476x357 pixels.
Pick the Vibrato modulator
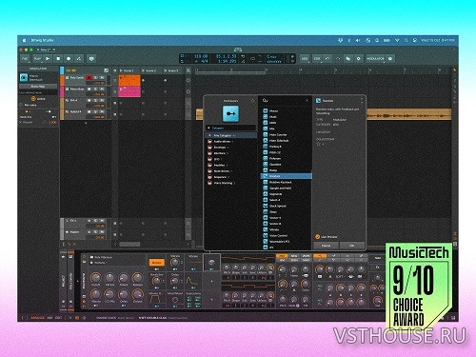(286, 229)
